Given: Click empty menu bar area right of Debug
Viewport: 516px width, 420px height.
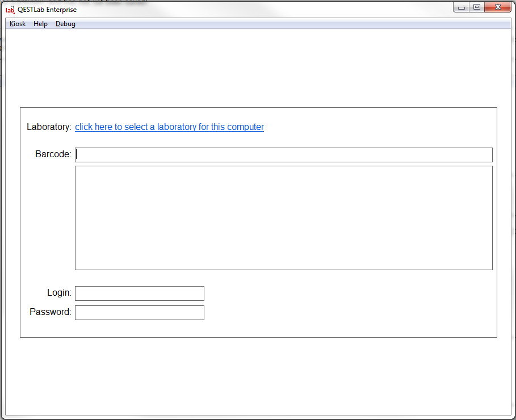Looking at the screenshot, I should click(284, 24).
